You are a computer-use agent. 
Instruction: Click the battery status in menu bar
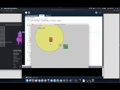104,8
